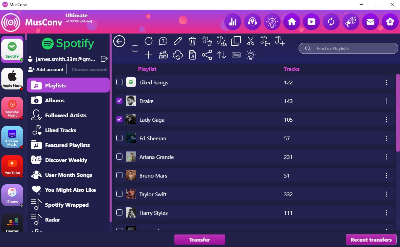Click the add music note plus icon
Screen dimensions: 400x247
coord(280,41)
